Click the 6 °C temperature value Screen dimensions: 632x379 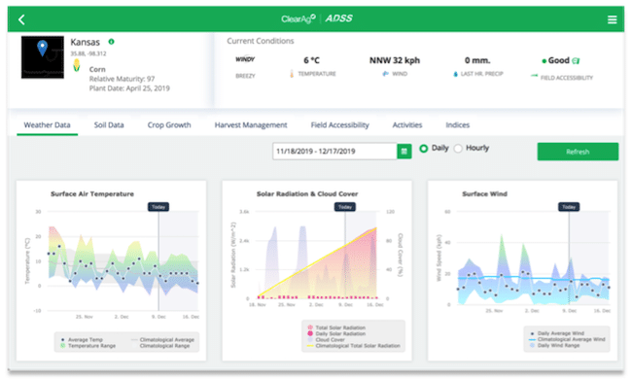(x=311, y=60)
